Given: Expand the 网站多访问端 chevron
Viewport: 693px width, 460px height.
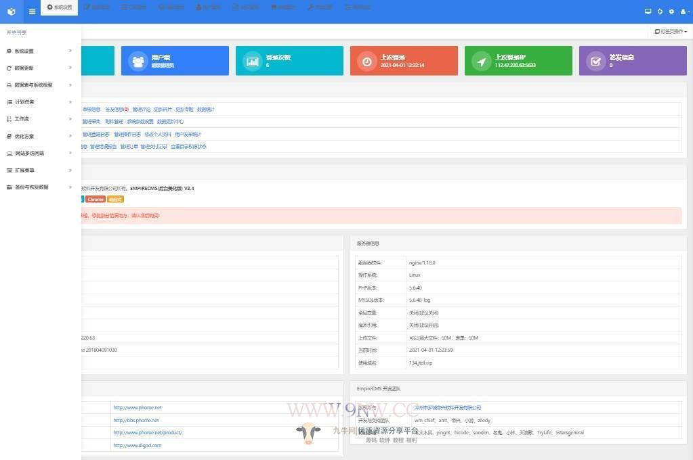Looking at the screenshot, I should (x=70, y=153).
